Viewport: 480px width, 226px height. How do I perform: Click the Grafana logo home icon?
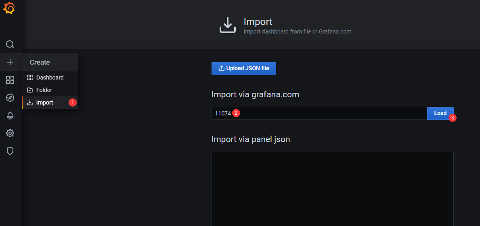(x=9, y=8)
